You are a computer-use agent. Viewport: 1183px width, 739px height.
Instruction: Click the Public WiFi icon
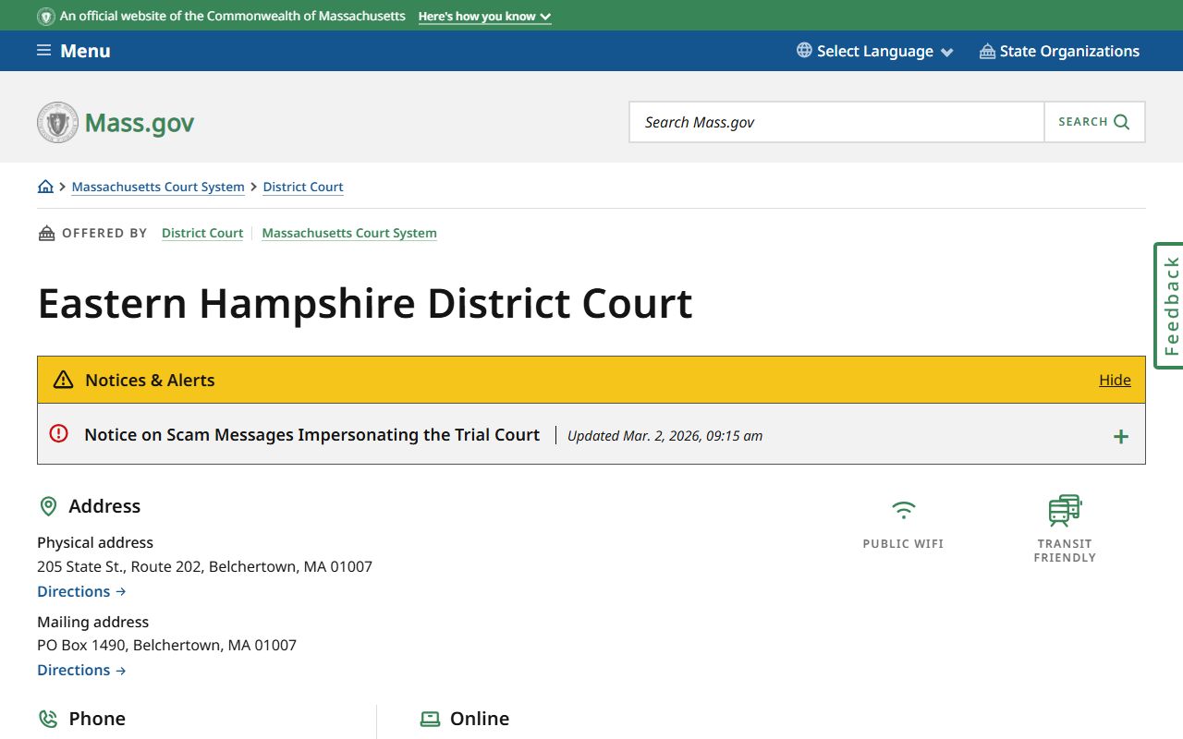[x=903, y=510]
